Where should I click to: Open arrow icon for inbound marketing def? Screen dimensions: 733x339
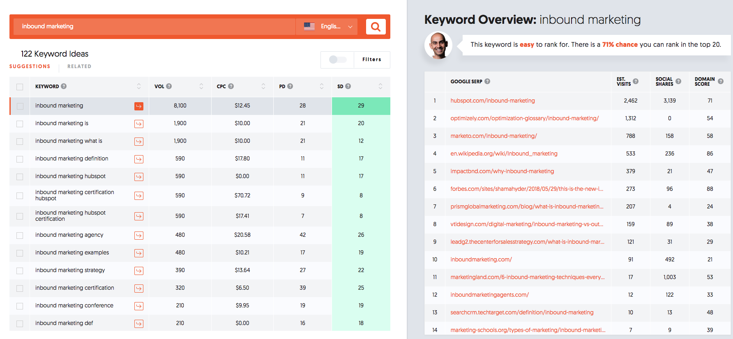point(139,324)
